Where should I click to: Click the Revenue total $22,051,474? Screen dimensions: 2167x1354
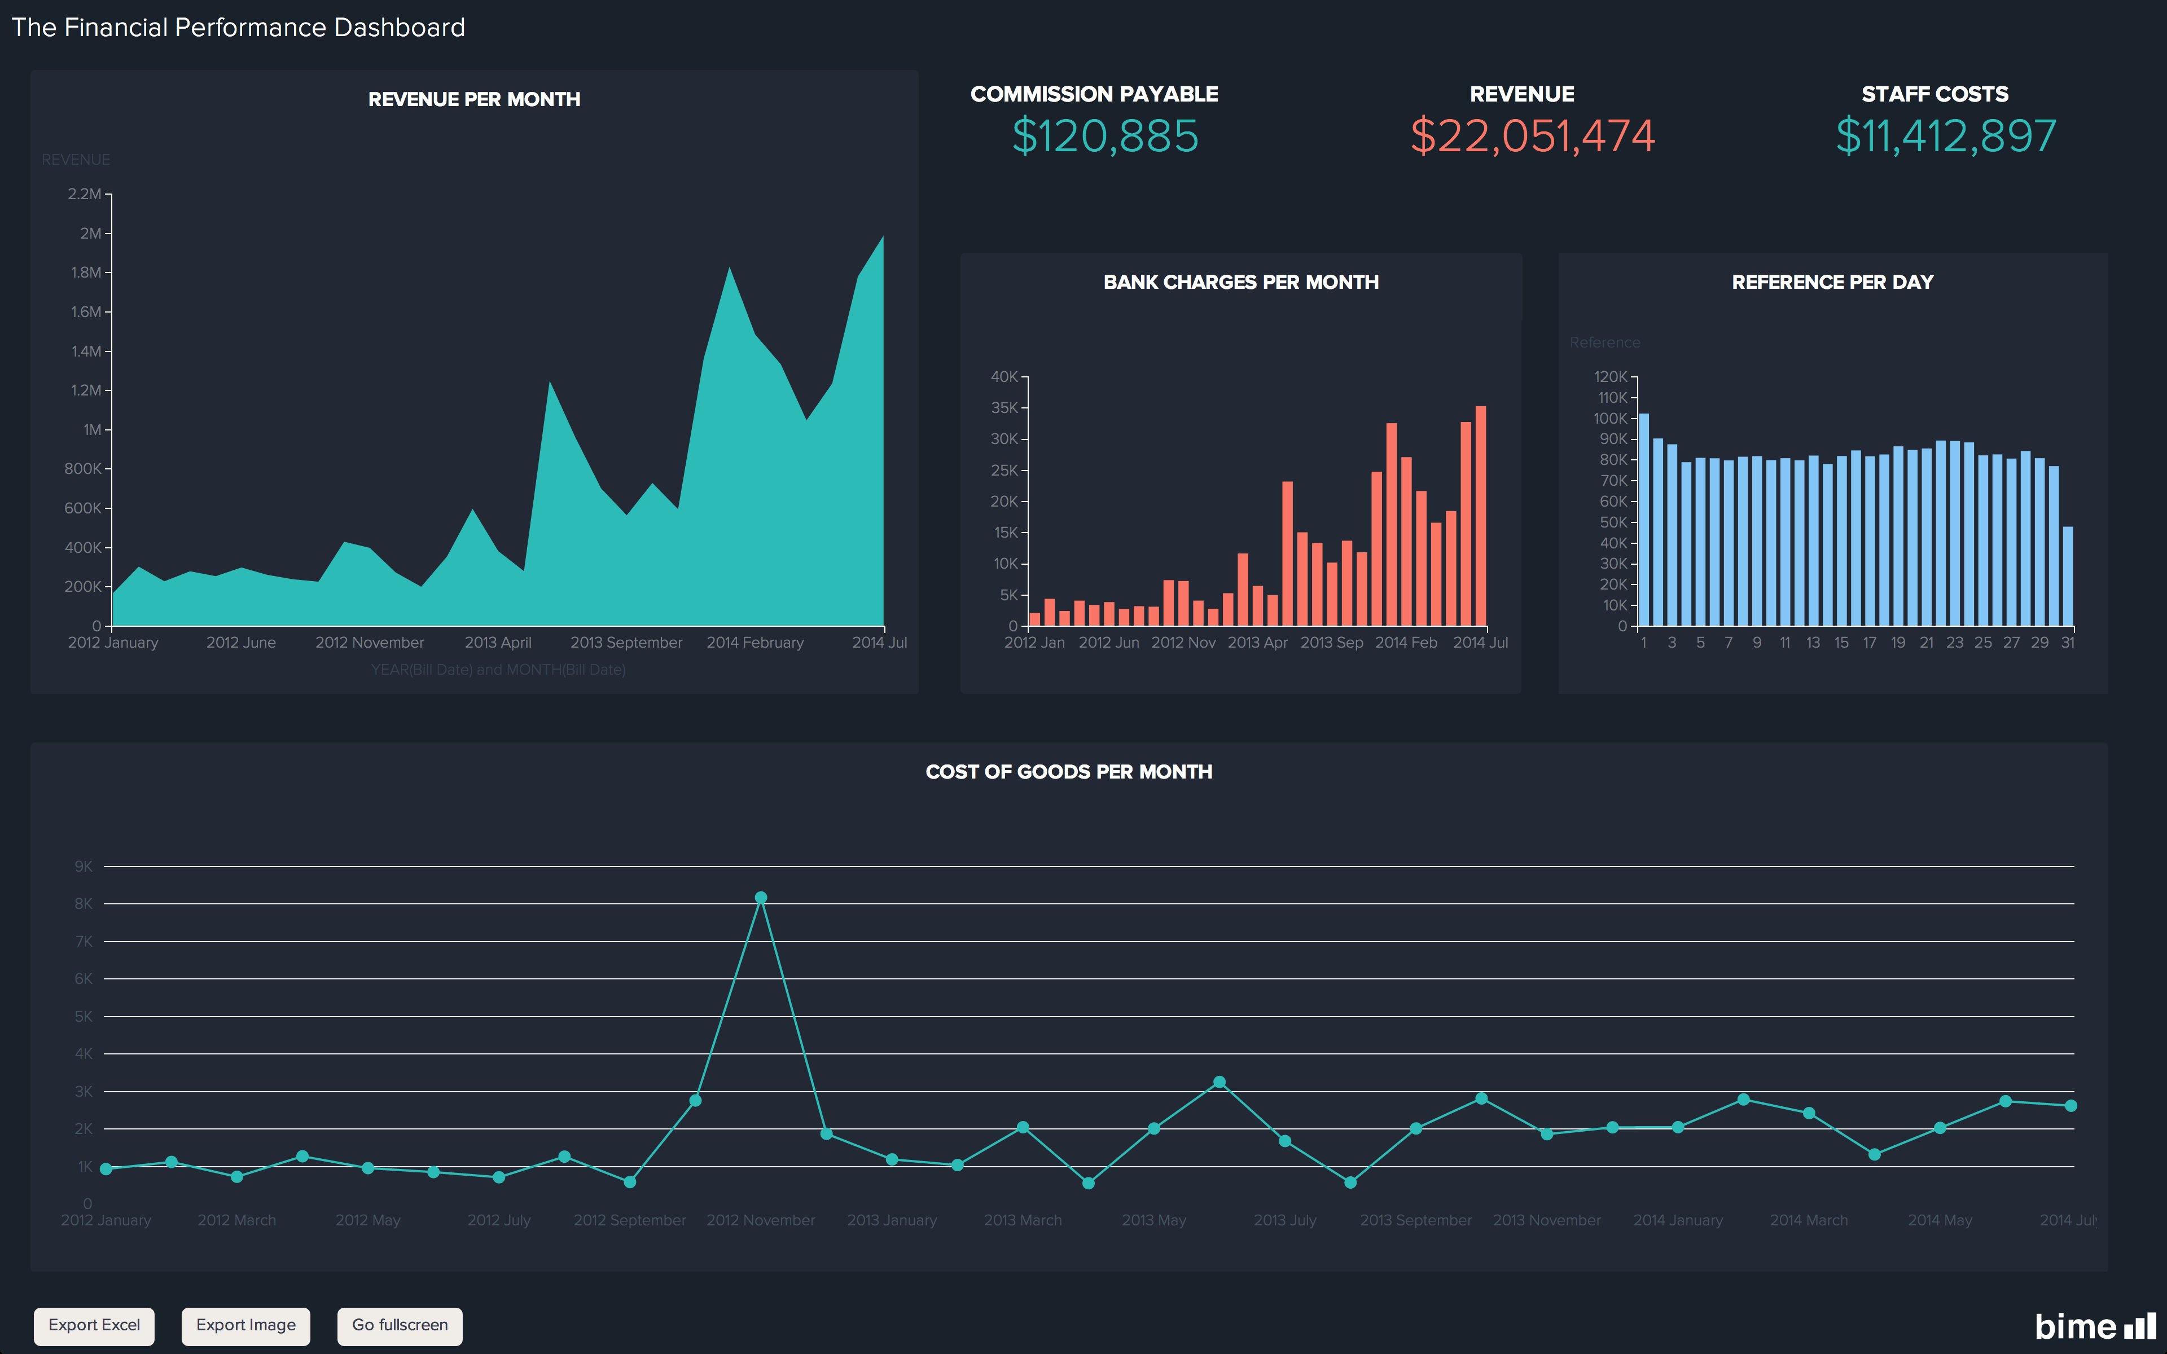(x=1532, y=136)
